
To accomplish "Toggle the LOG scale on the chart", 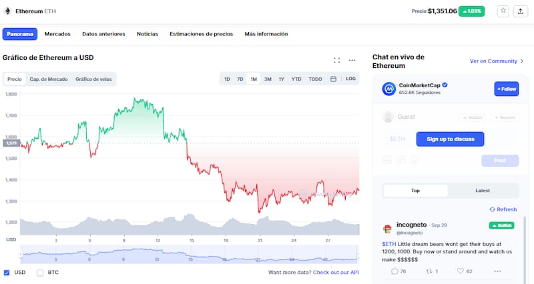I will tap(351, 79).
